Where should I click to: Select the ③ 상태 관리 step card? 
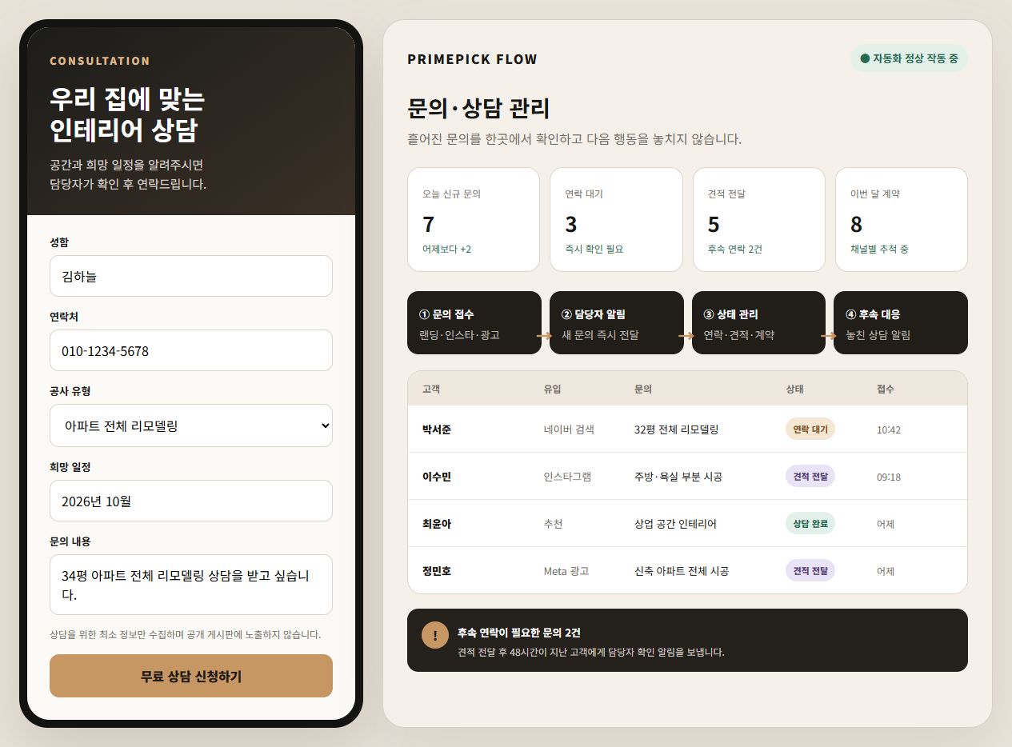[758, 322]
